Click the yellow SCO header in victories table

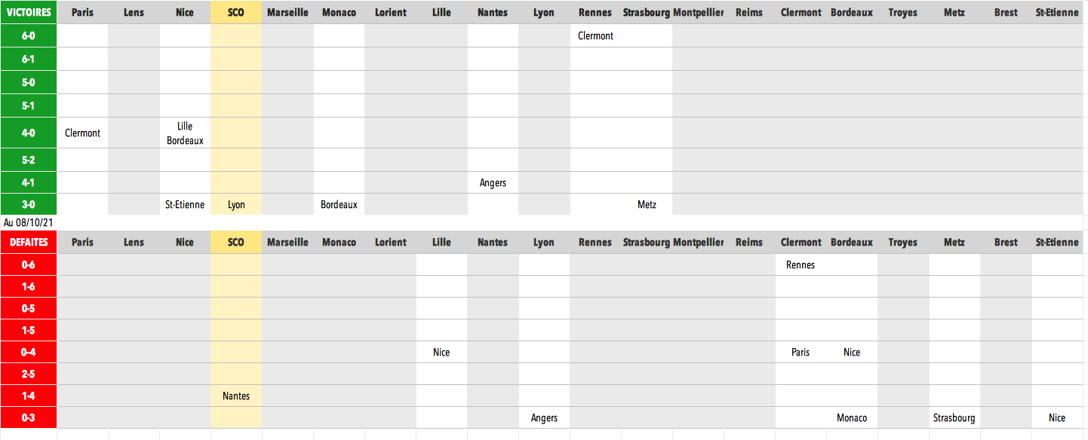pyautogui.click(x=236, y=13)
